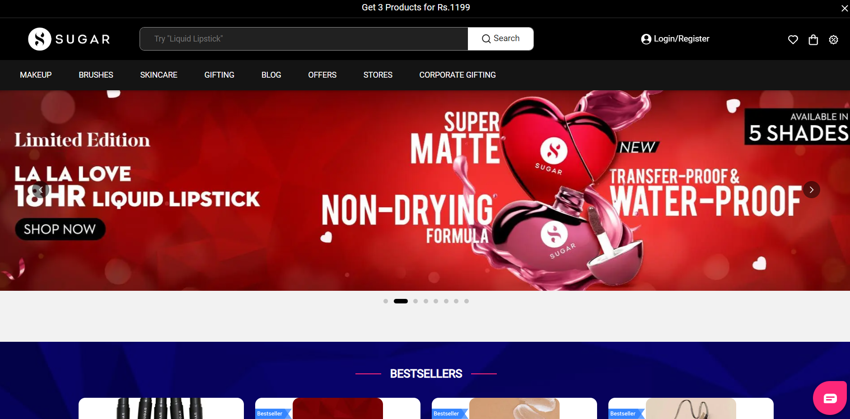Open the shopping bag cart
Viewport: 850px width, 419px height.
pos(813,40)
